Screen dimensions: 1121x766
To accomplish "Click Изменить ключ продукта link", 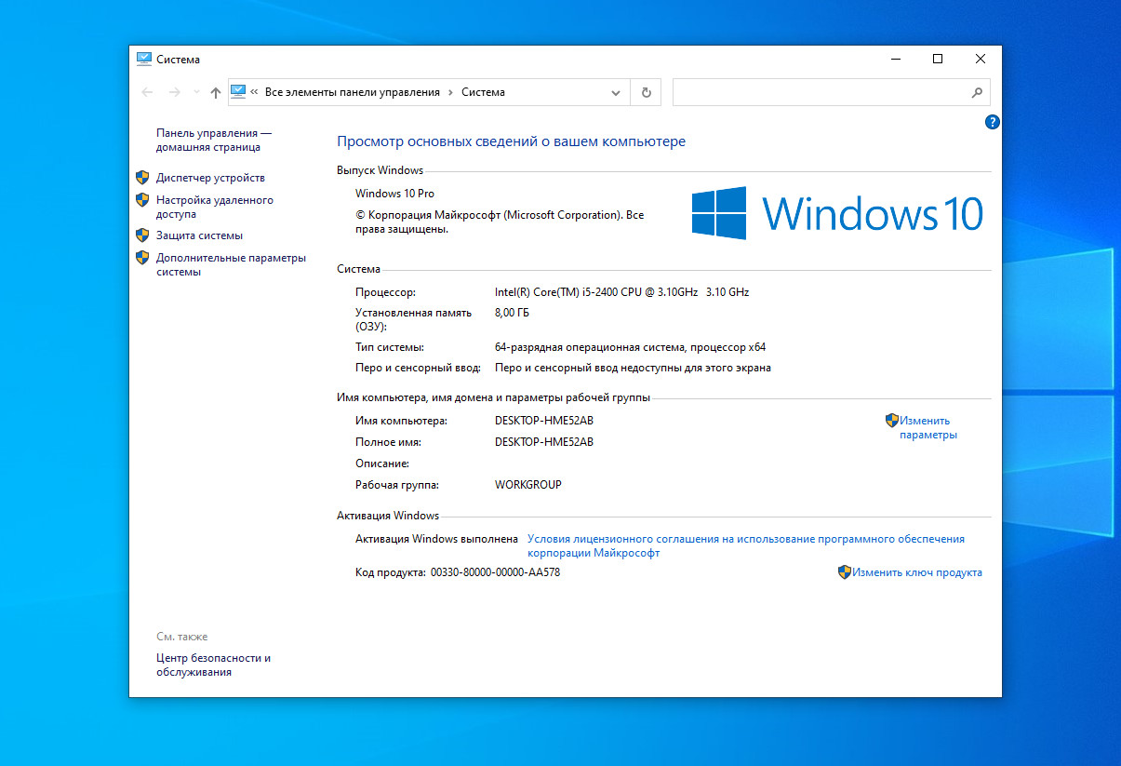I will 917,572.
